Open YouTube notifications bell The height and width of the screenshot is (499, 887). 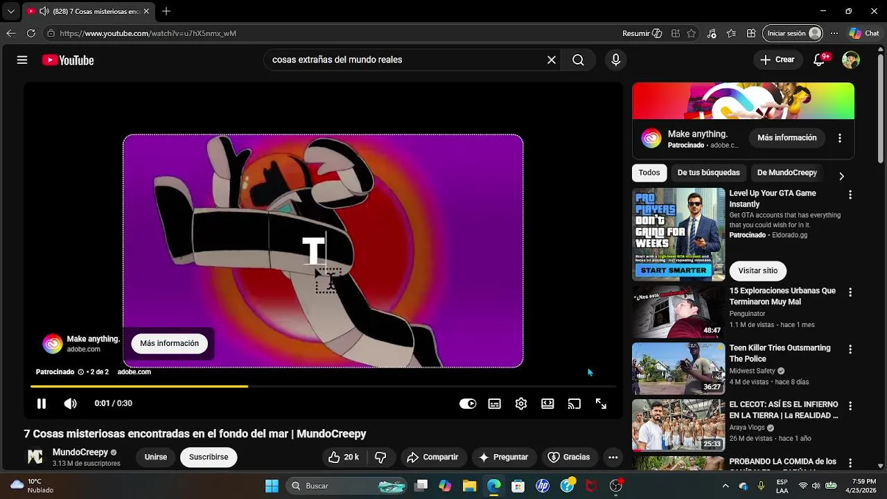click(x=819, y=60)
